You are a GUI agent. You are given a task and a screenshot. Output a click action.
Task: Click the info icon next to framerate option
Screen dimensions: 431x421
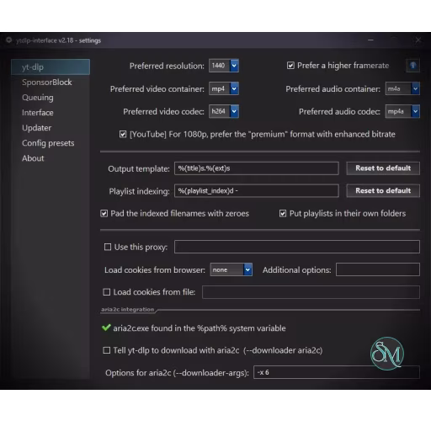pyautogui.click(x=412, y=66)
